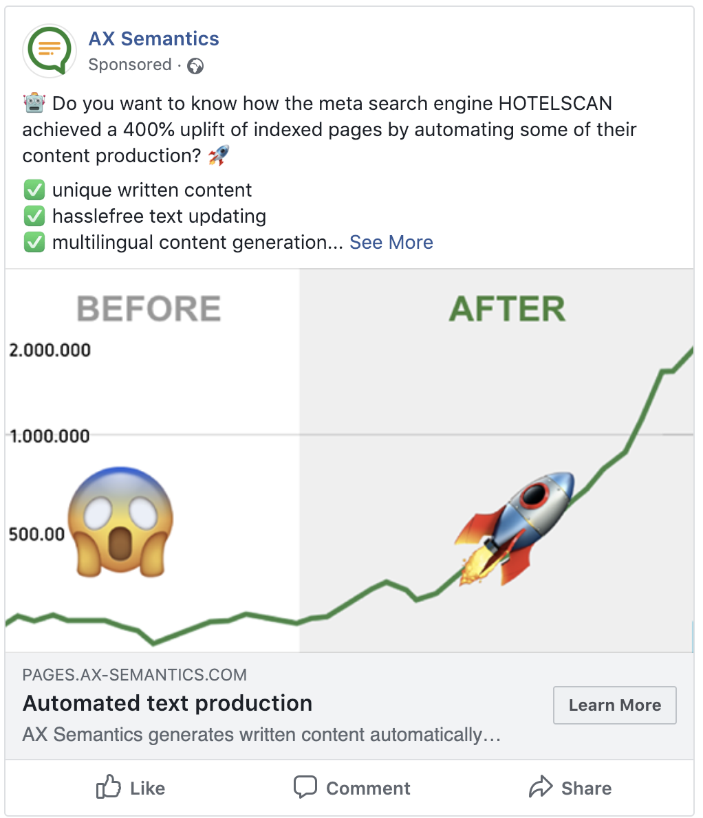This screenshot has height=818, width=703.
Task: Click the rocket emoji after content production
Action: 218,155
